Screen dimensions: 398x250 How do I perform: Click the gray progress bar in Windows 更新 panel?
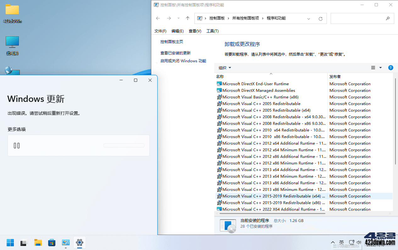click(x=124, y=145)
